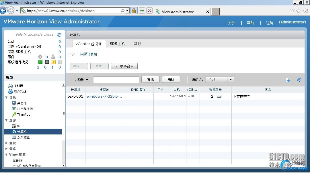Switch to 其他 tab
310x173 pixels.
(137, 44)
